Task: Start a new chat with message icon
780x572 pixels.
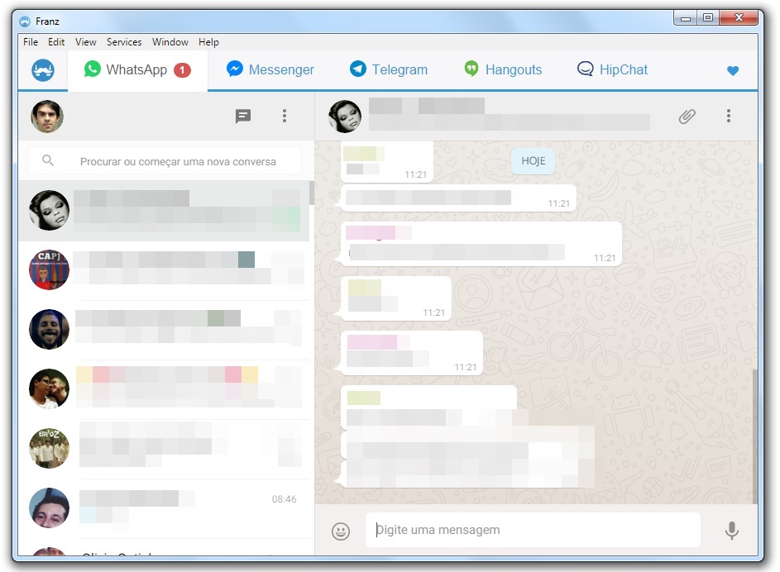Action: click(x=242, y=117)
